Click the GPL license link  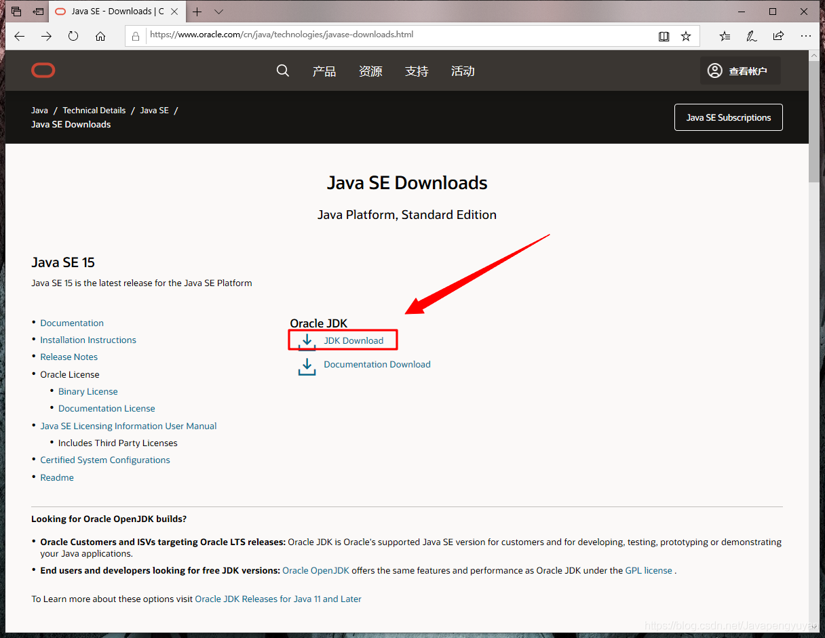pos(649,570)
